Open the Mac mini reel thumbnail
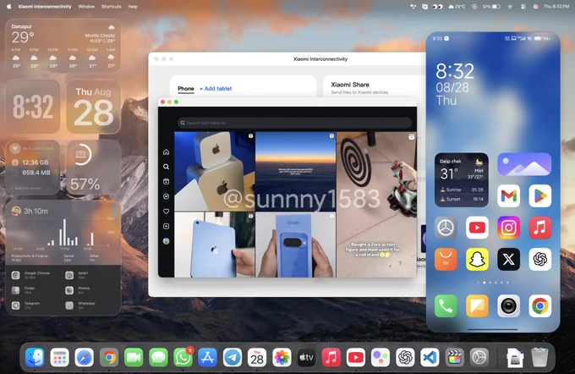 click(x=215, y=171)
